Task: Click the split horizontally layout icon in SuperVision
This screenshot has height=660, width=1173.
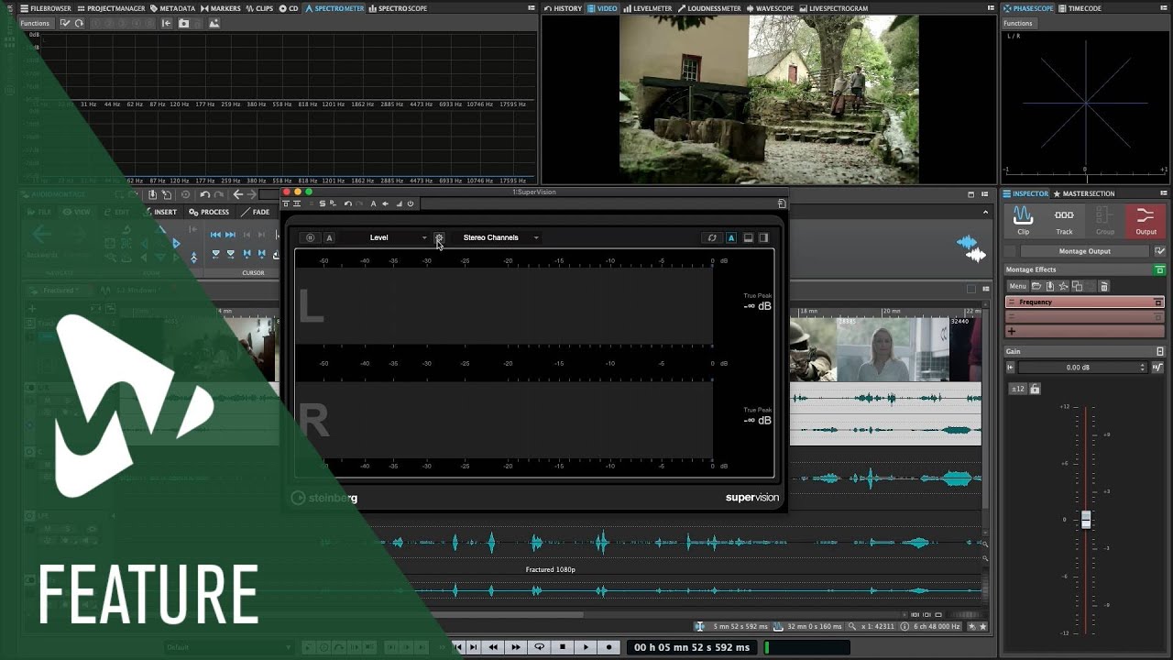Action: coord(748,237)
